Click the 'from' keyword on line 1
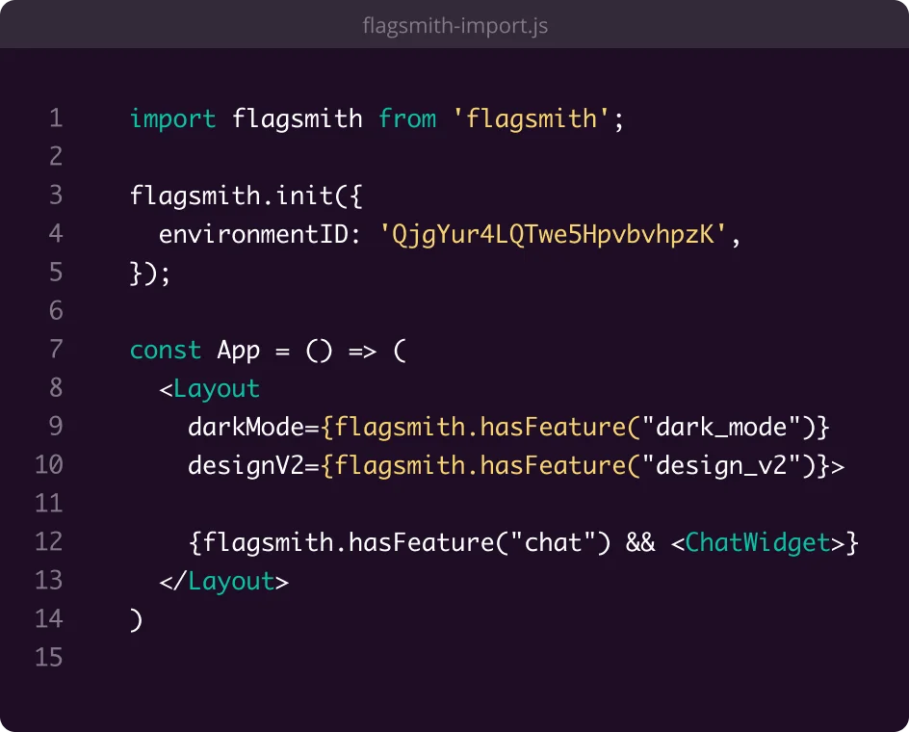Viewport: 909px width, 732px height. [x=407, y=118]
